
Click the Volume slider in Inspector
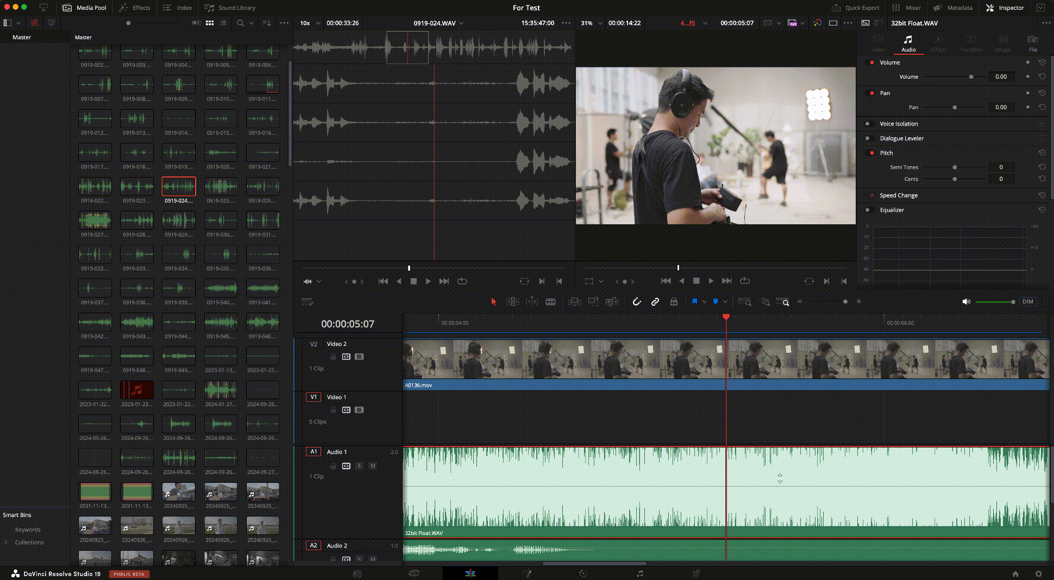click(x=971, y=77)
